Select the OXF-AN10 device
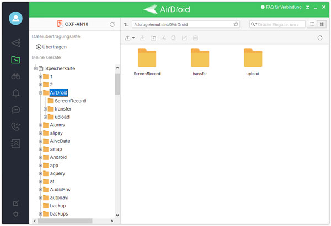 (73, 24)
